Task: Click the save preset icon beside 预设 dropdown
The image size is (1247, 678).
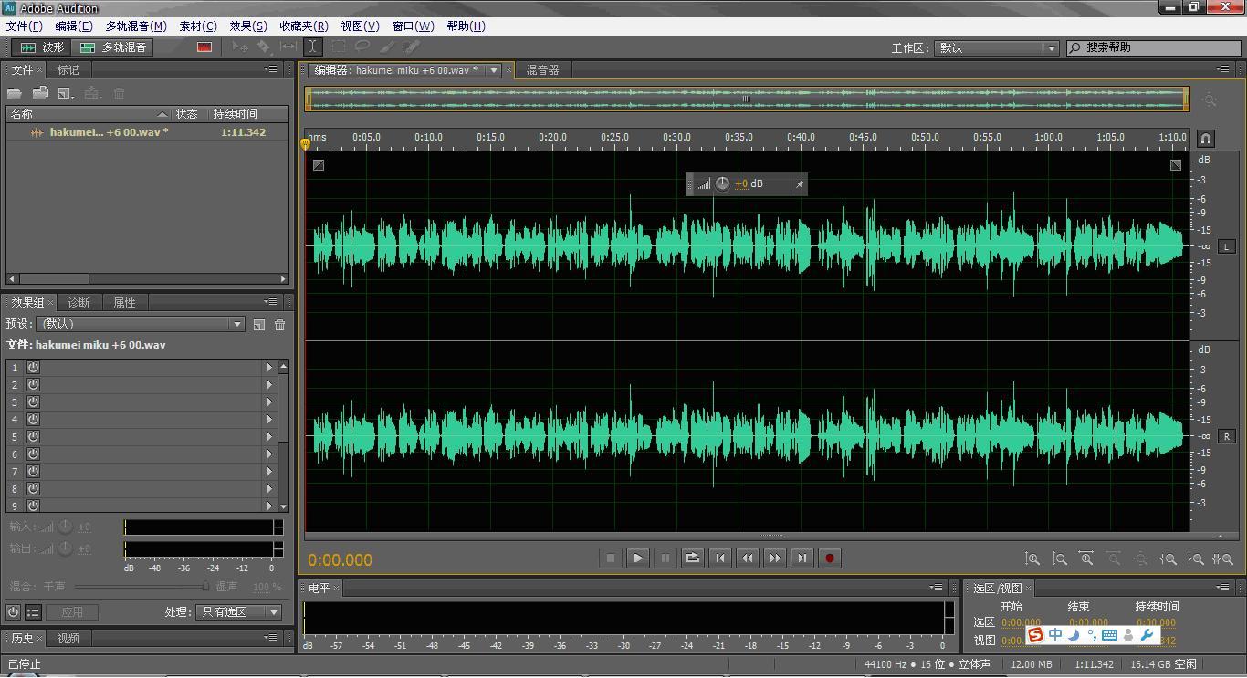Action: [x=259, y=325]
